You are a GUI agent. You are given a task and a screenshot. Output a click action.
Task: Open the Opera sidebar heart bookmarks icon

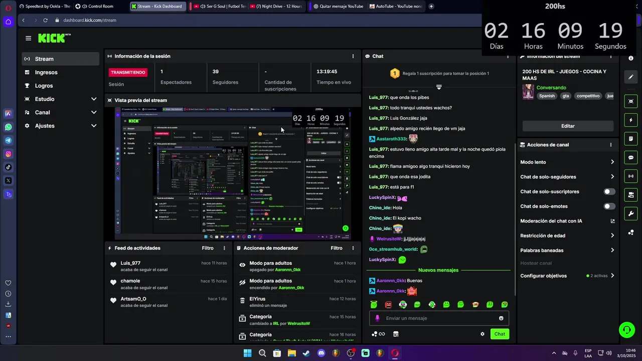click(x=8, y=283)
